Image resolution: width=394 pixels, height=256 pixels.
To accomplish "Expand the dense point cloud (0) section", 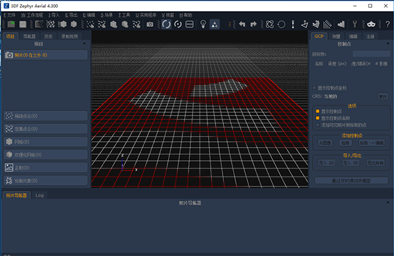I will click(46, 129).
